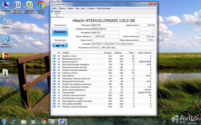Screen dimensions: 201x125
Task: Open the Правка menu
Action: pos(62,8)
